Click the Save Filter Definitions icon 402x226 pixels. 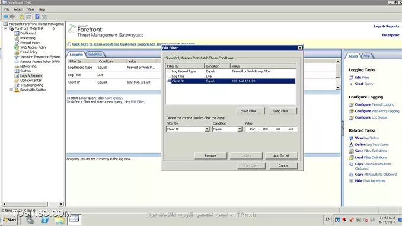pyautogui.click(x=351, y=151)
